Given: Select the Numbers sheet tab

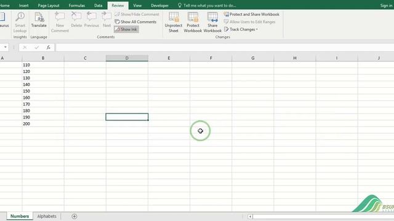Looking at the screenshot, I should 20,216.
